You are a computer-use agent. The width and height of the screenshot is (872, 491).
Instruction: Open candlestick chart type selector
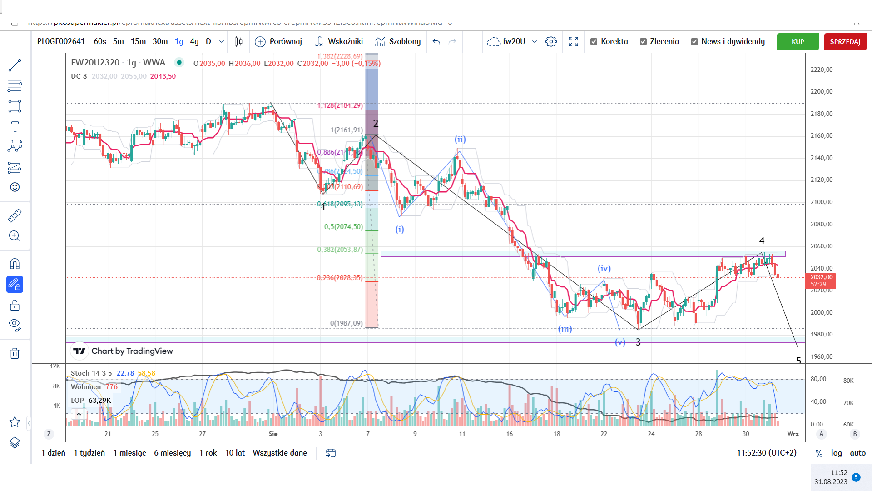click(x=238, y=42)
